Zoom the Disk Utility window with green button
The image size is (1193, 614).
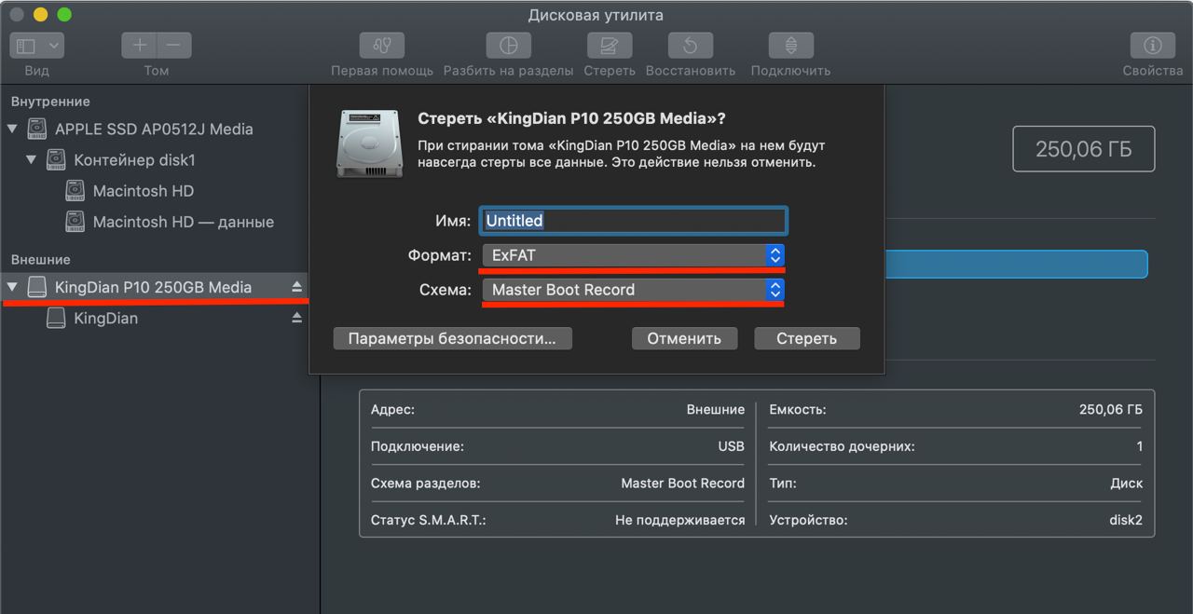64,15
